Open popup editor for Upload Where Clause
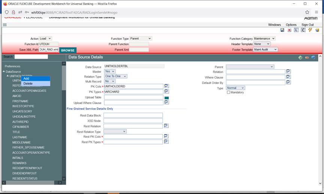 (166, 102)
